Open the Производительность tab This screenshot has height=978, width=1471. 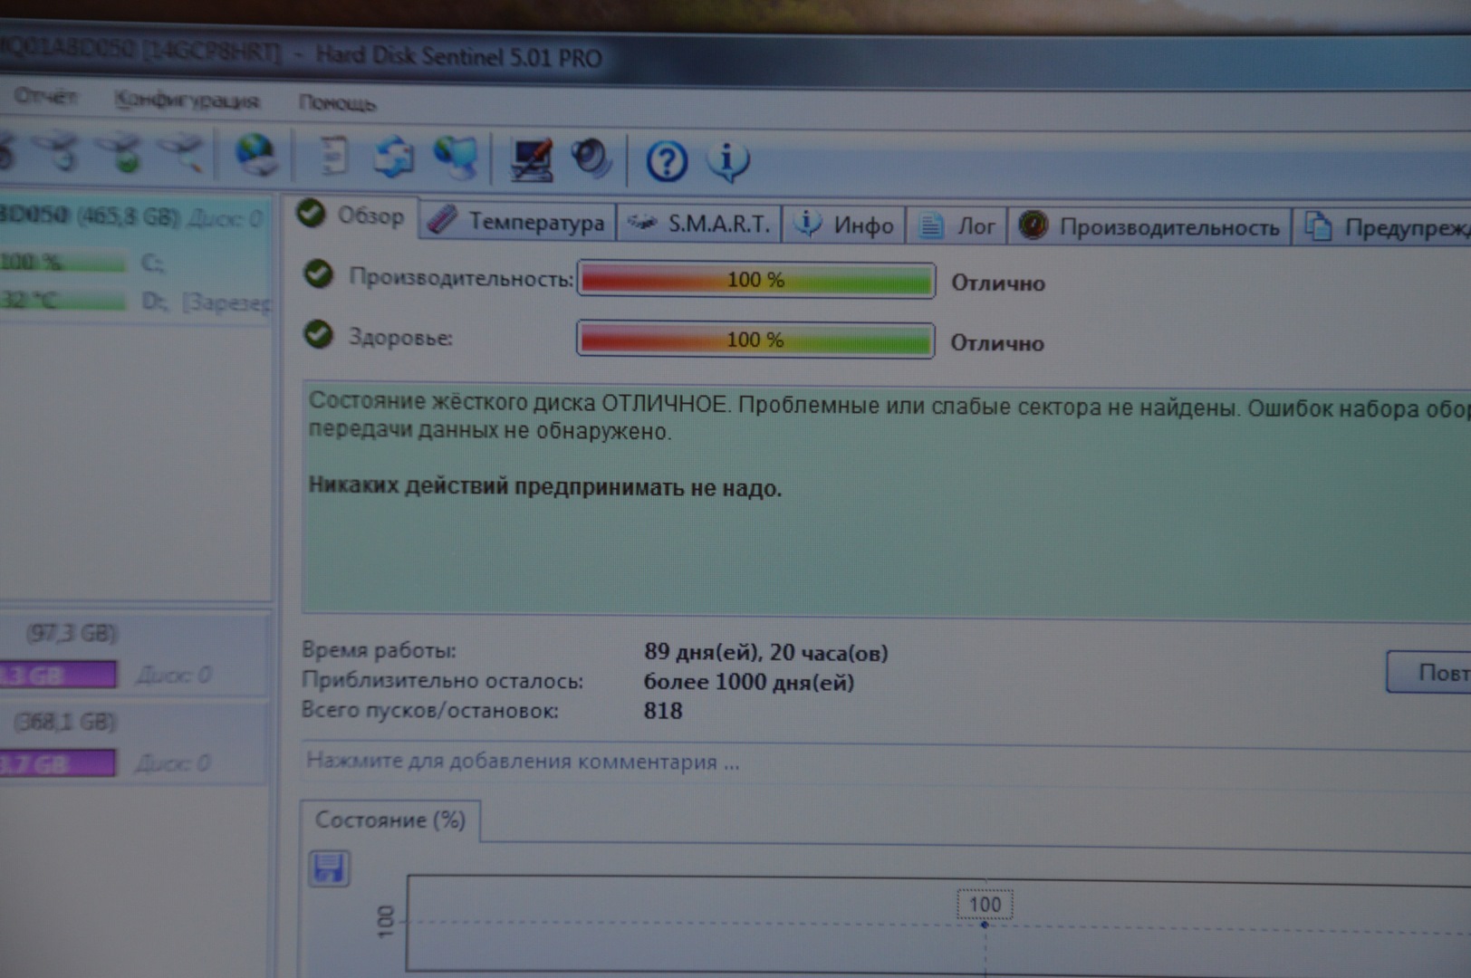1150,226
